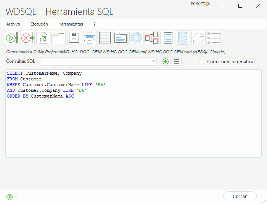The height and width of the screenshot is (205, 267).
Task: Click the 'AND Customer.Company' line
Action: point(47,91)
